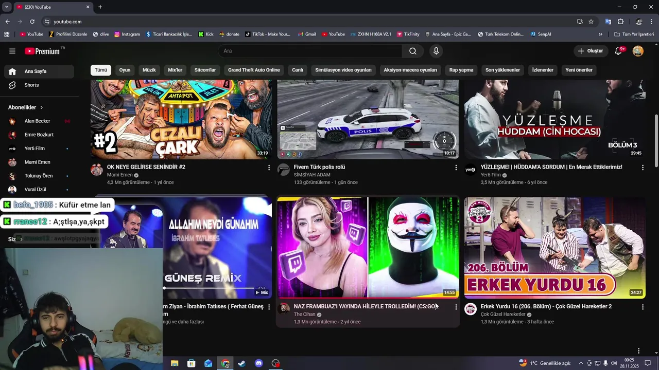
Task: Close the YouTube browser tab
Action: (x=88, y=7)
